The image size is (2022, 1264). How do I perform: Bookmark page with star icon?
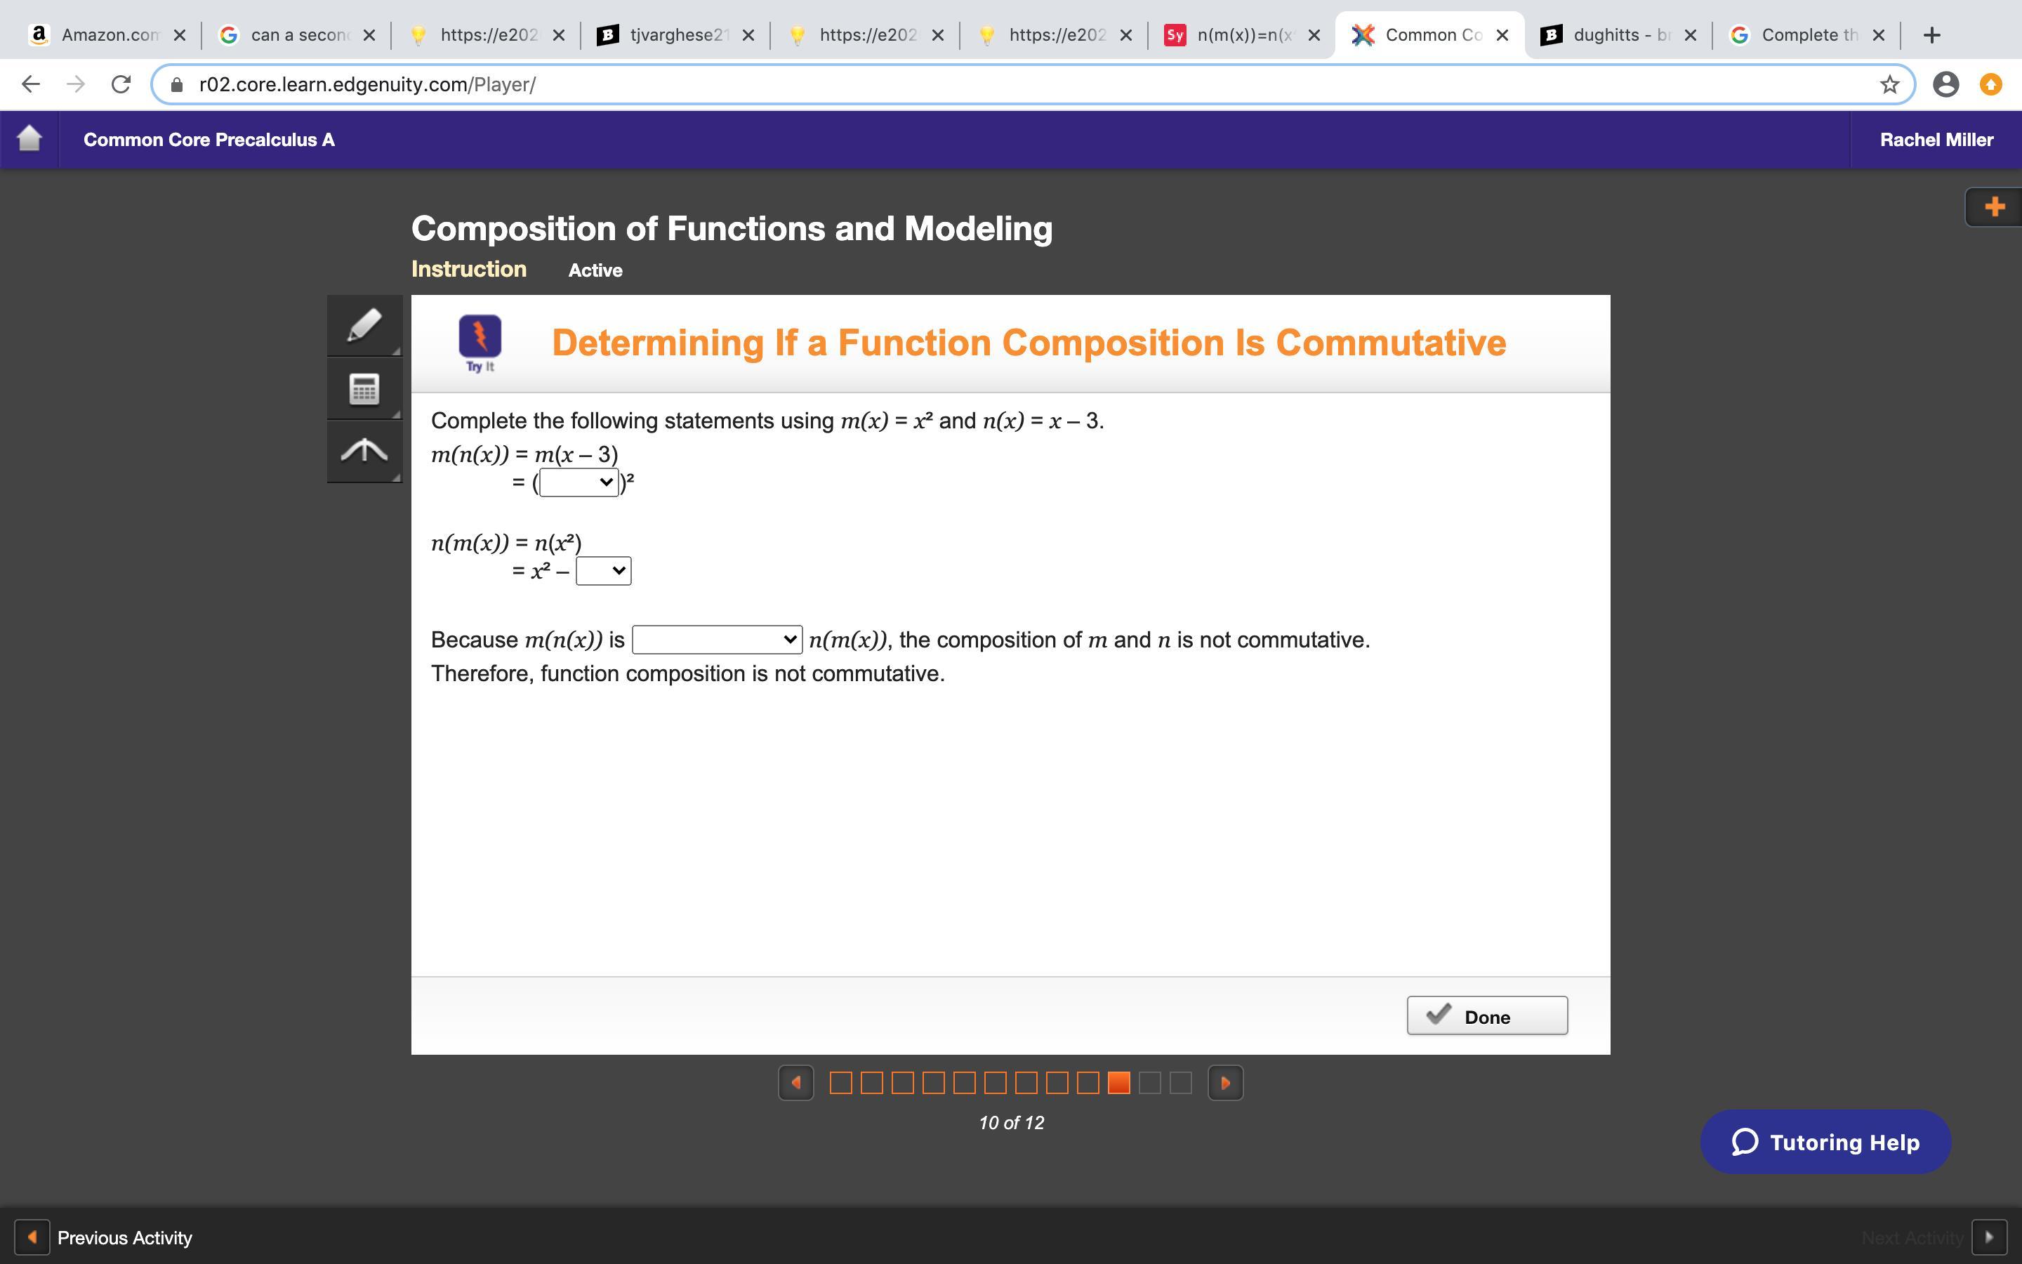1889,84
